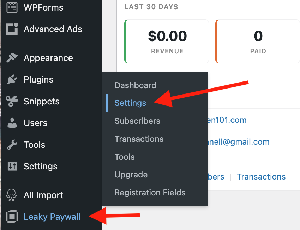The image size is (300, 230).
Task: Click the Appearance paintbrush icon
Action: 12,58
